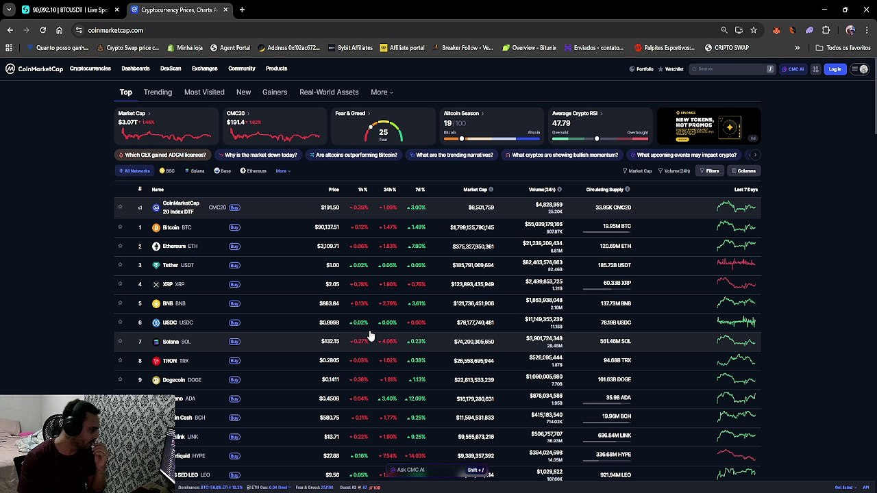Expand the Altcoin Season card
The image size is (877, 493).
pos(463,114)
